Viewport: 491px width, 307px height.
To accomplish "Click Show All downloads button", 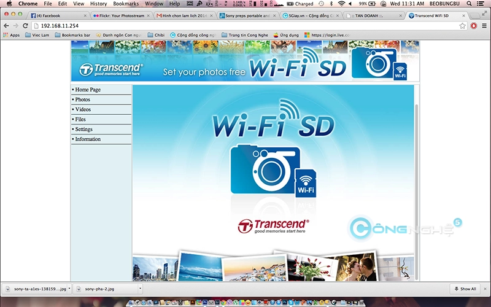I will pos(465,289).
